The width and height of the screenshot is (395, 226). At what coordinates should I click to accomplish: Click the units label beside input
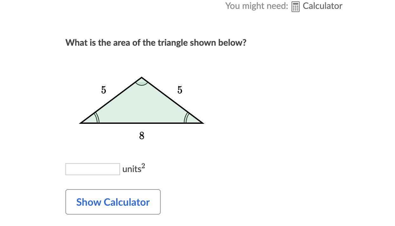[132, 169]
